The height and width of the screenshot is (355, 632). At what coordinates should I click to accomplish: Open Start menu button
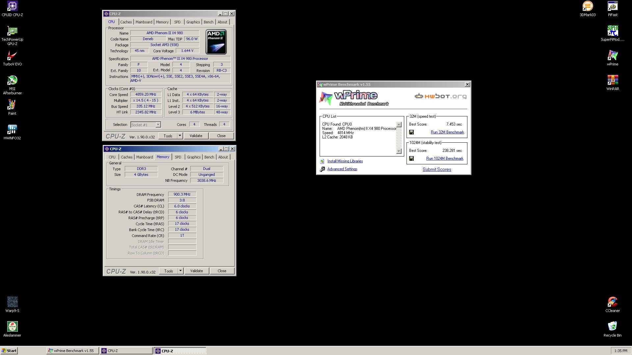(x=9, y=351)
